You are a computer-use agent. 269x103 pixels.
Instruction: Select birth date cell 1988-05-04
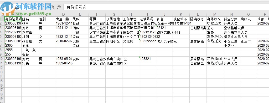tap(64, 59)
